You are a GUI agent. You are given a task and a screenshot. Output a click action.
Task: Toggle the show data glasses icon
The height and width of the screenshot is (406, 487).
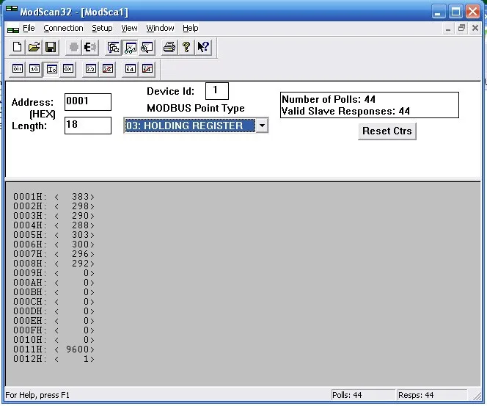point(130,47)
